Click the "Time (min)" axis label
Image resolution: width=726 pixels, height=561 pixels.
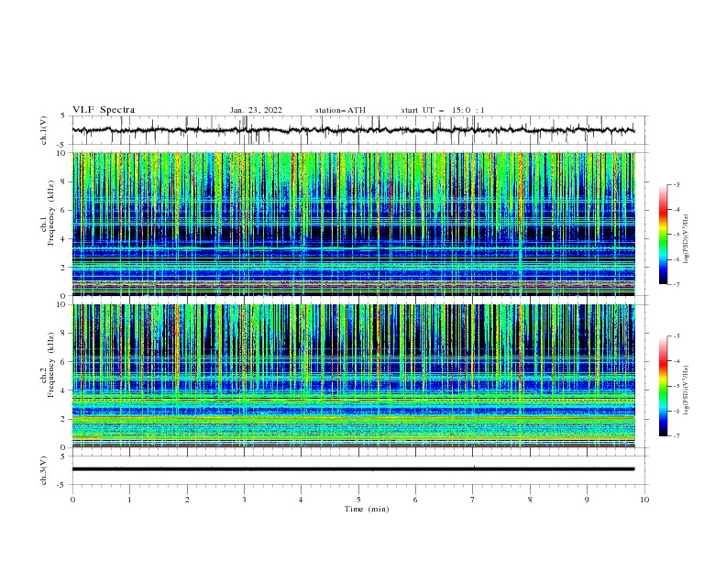click(x=367, y=509)
